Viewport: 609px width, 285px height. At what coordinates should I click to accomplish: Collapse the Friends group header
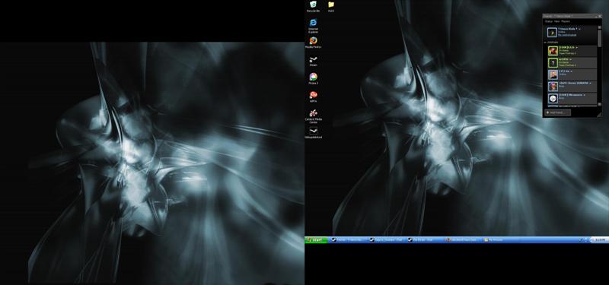[551, 43]
